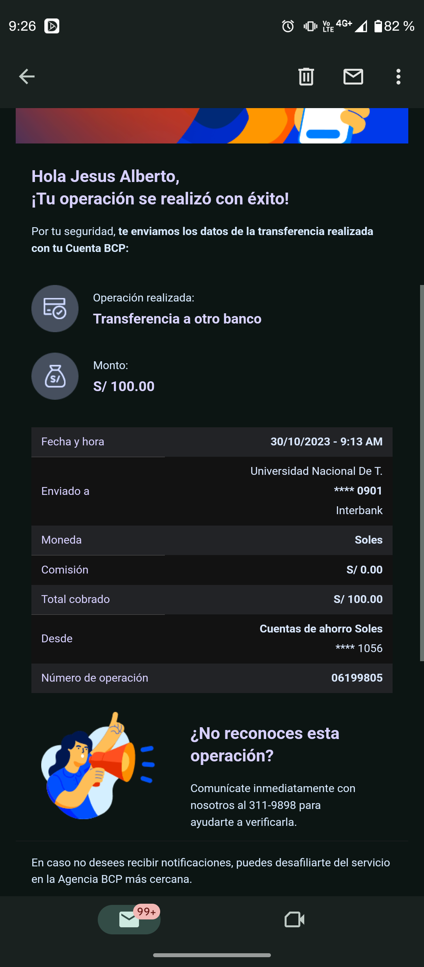This screenshot has width=424, height=967.
Task: Open the three-dot overflow menu
Action: (398, 77)
